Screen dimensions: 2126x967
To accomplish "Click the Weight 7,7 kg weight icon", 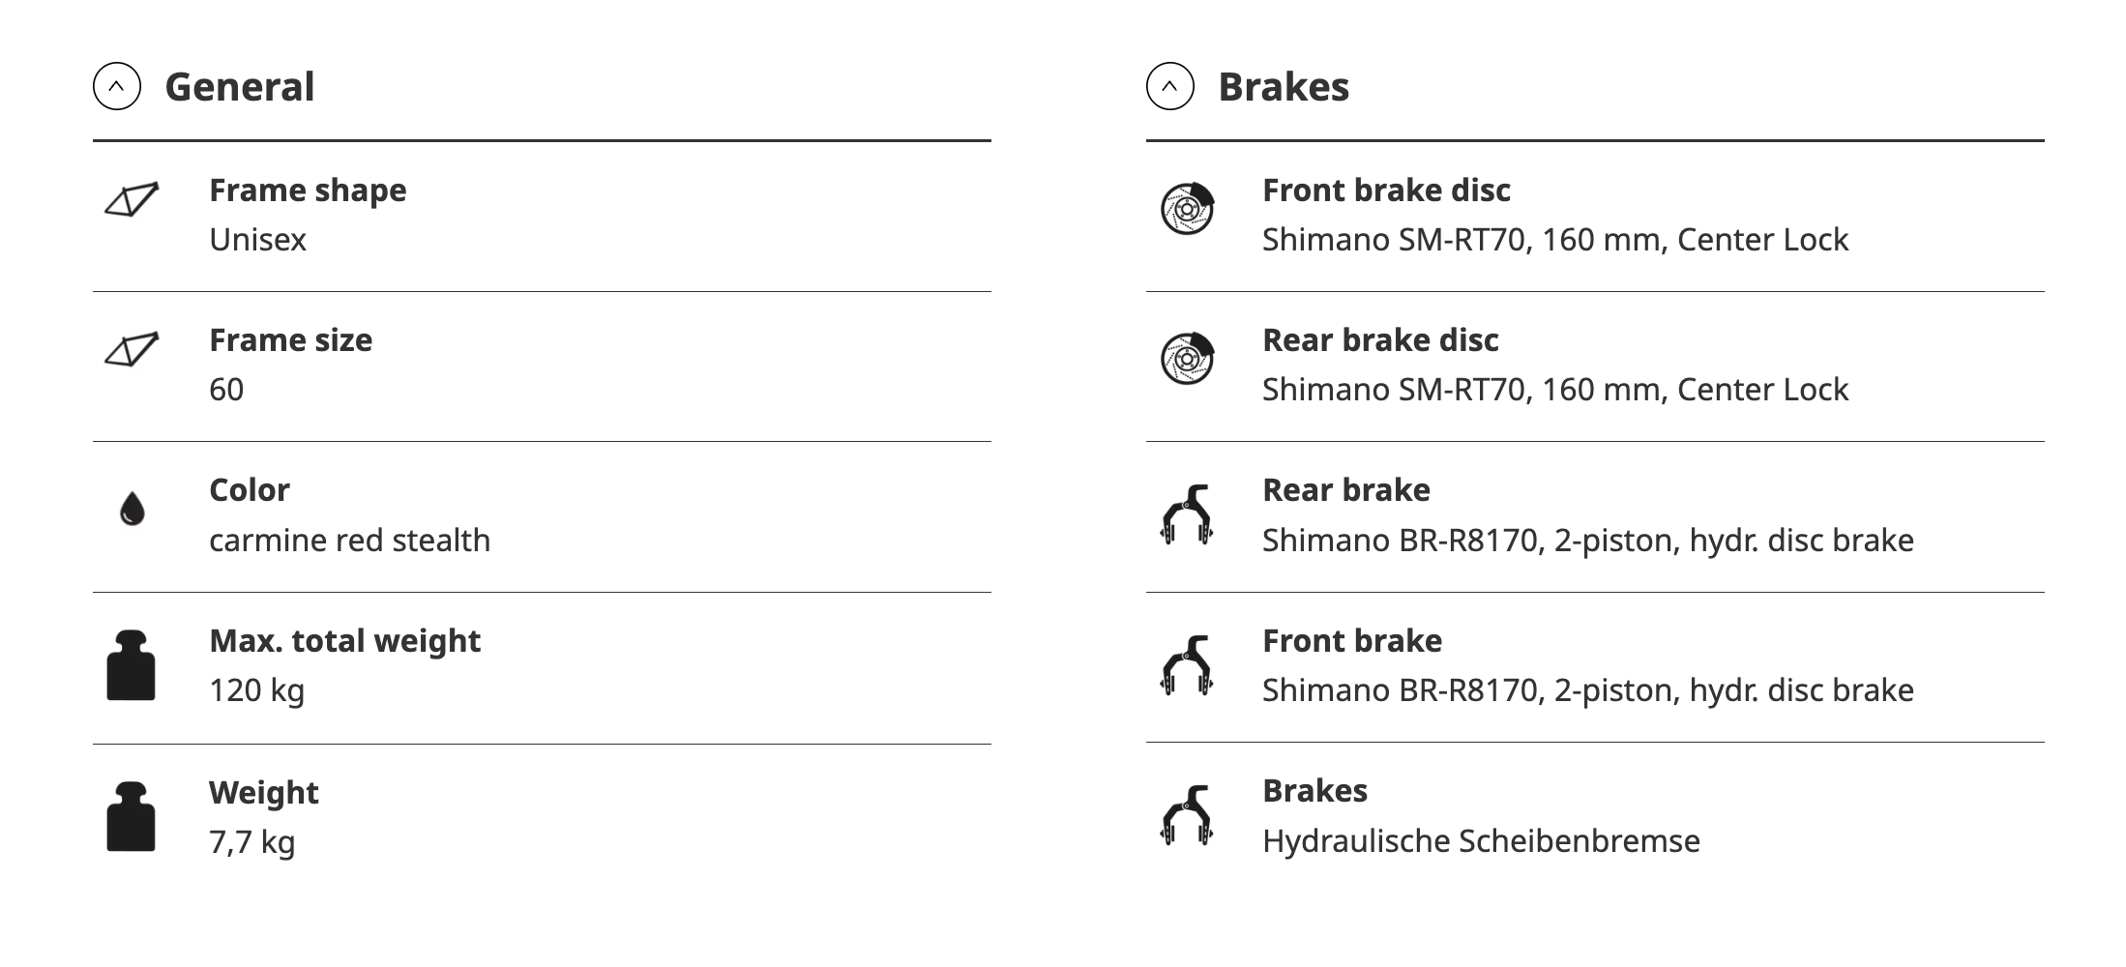I will pos(131,816).
